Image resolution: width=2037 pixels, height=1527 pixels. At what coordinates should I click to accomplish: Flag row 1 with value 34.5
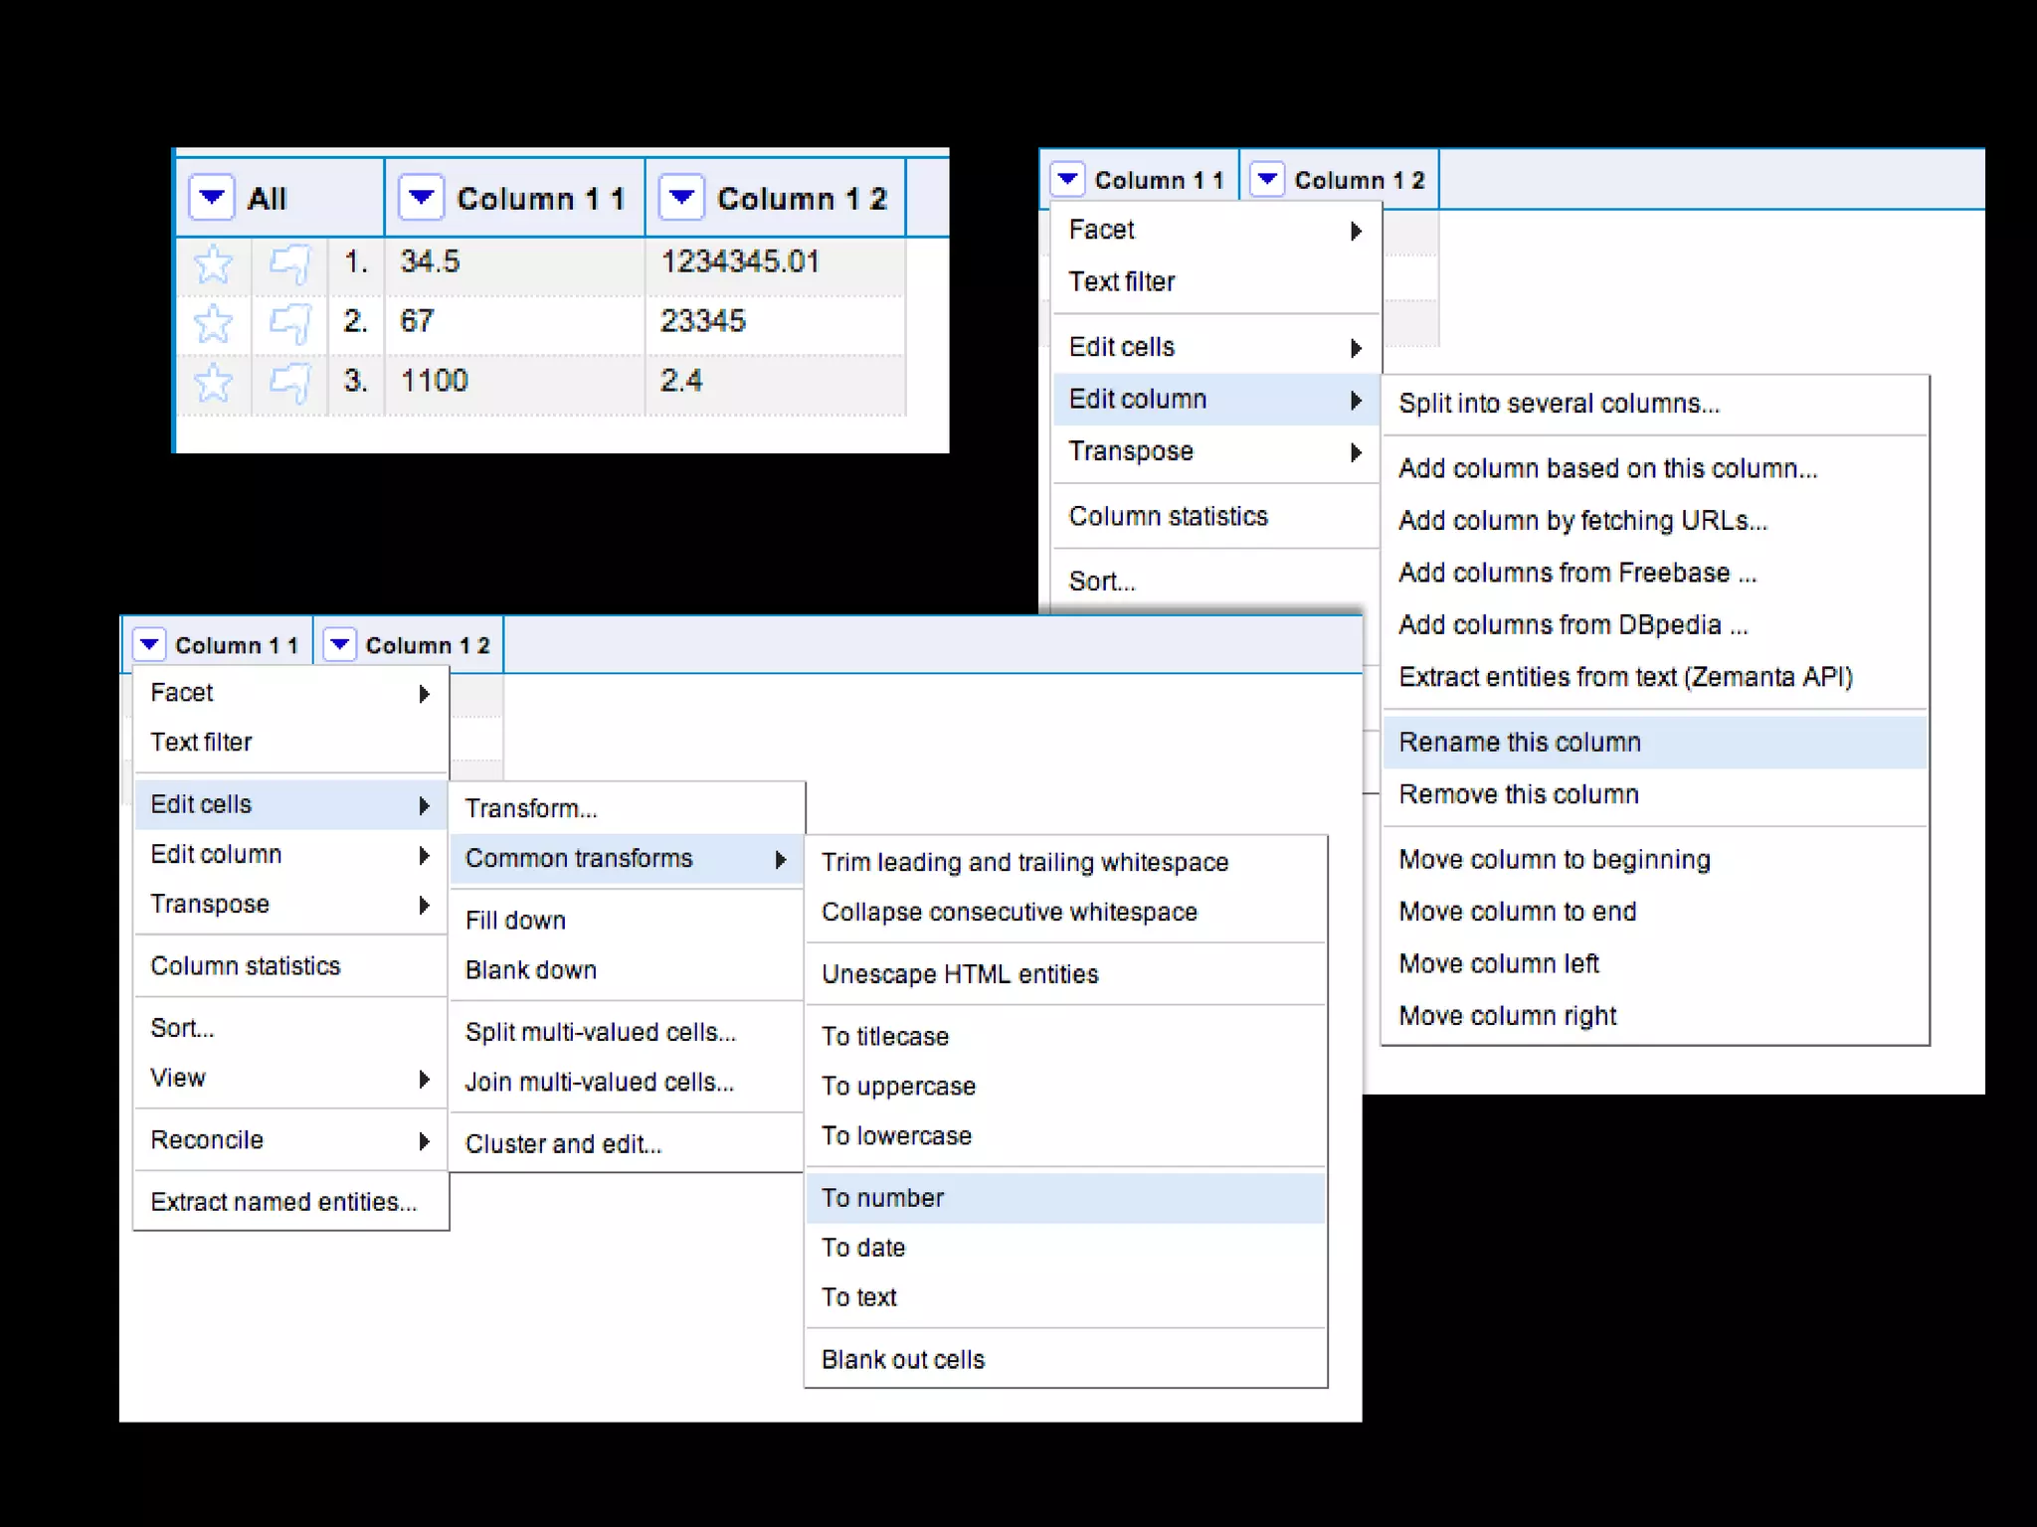(x=289, y=263)
